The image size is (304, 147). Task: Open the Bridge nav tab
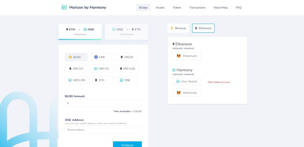pyautogui.click(x=143, y=7)
